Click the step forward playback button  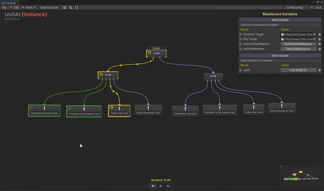click(168, 186)
